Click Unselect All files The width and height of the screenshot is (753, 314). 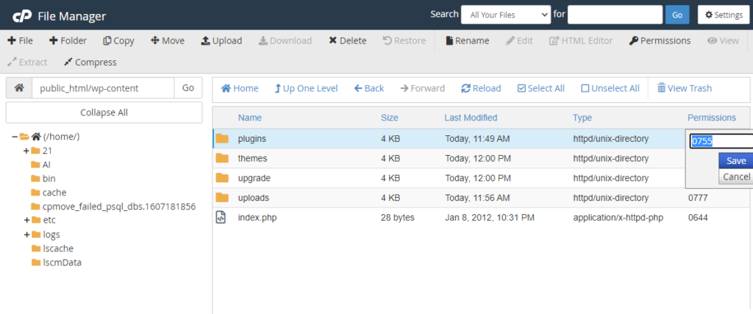point(610,88)
